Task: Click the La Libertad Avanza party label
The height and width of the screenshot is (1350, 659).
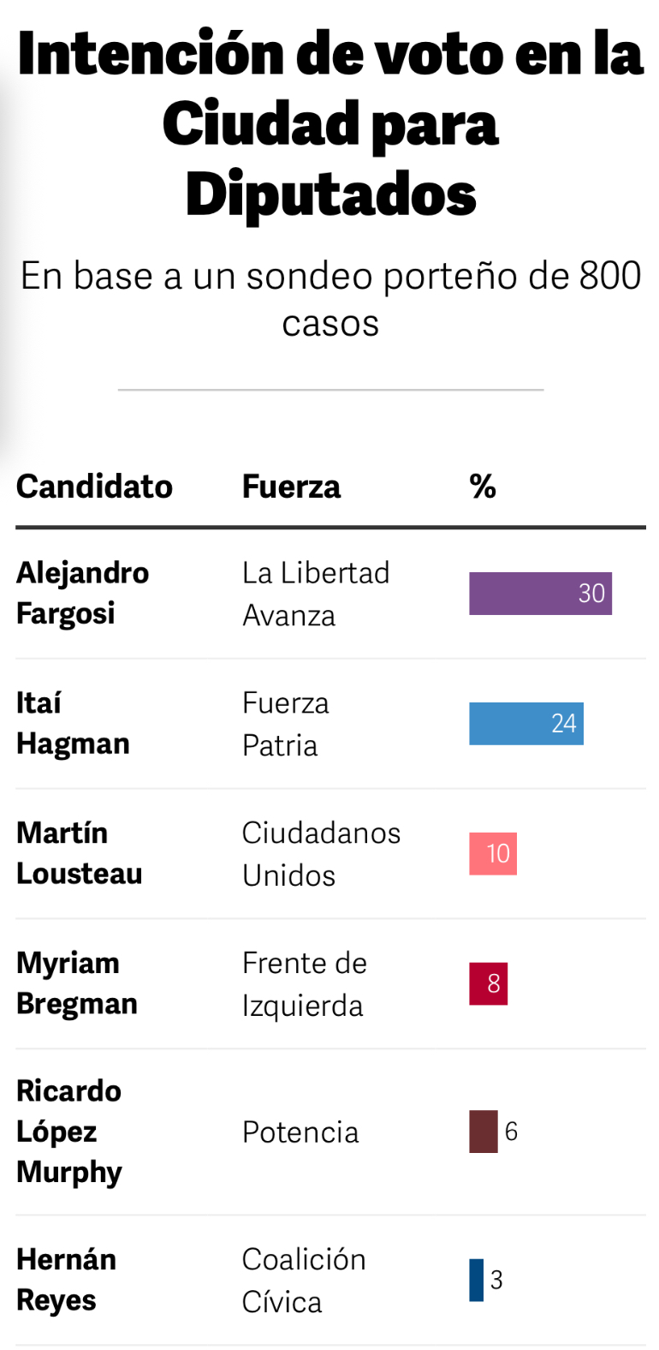Action: pyautogui.click(x=316, y=594)
